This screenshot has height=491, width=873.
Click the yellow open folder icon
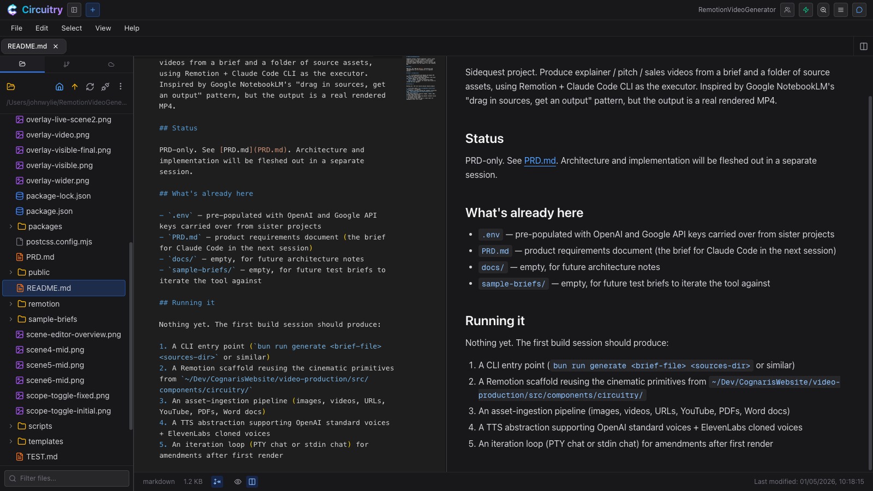click(x=11, y=87)
